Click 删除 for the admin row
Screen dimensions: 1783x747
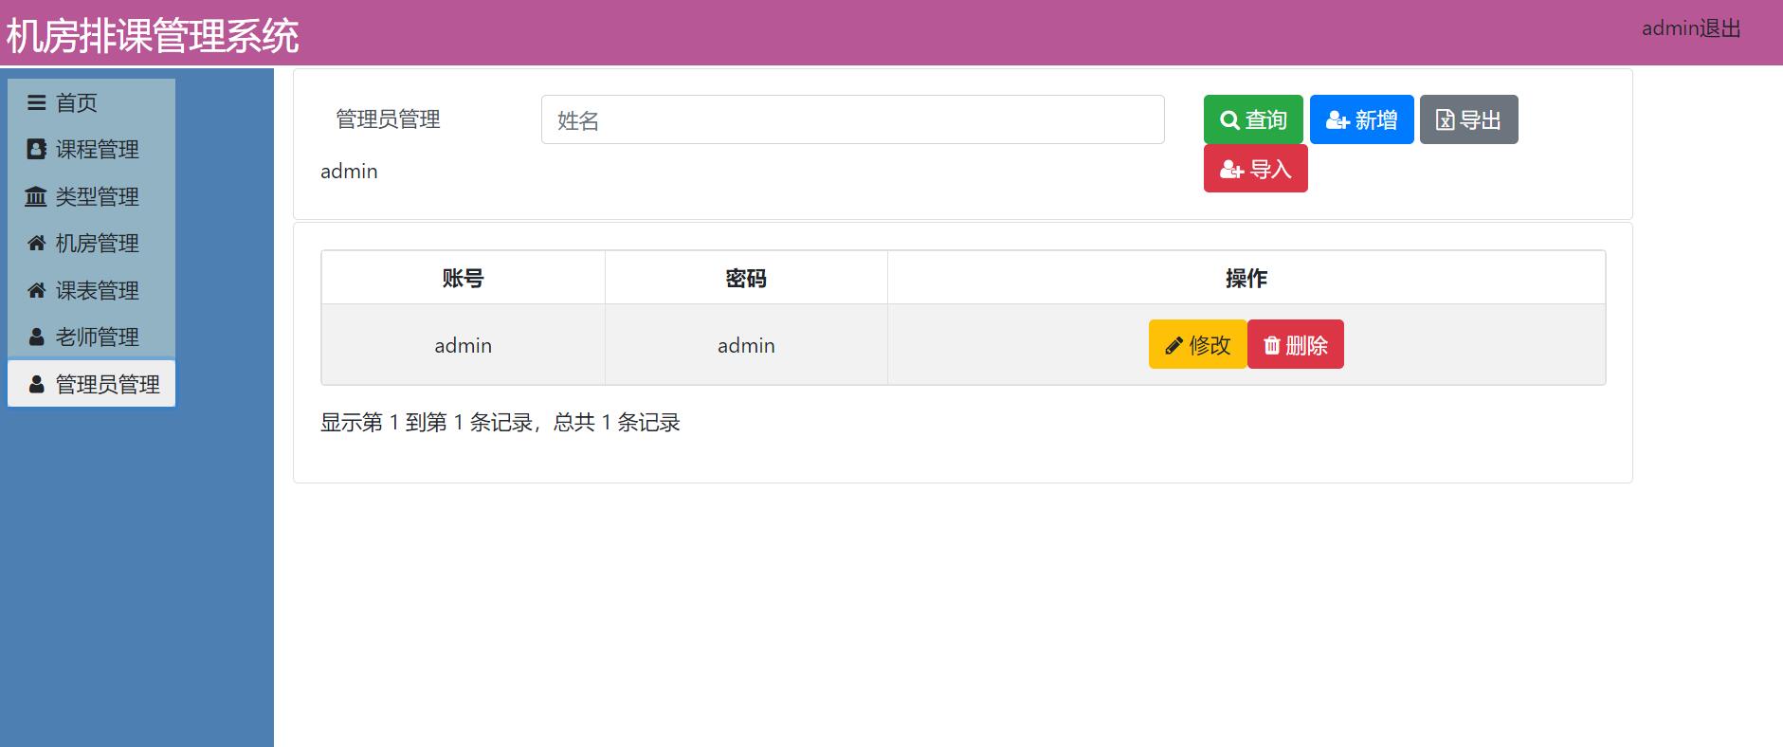click(x=1296, y=344)
